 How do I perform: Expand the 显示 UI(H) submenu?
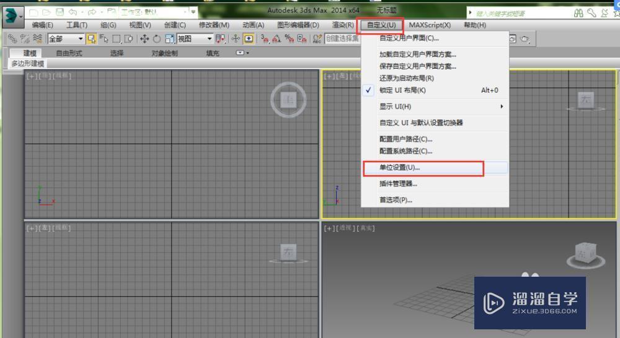(435, 106)
